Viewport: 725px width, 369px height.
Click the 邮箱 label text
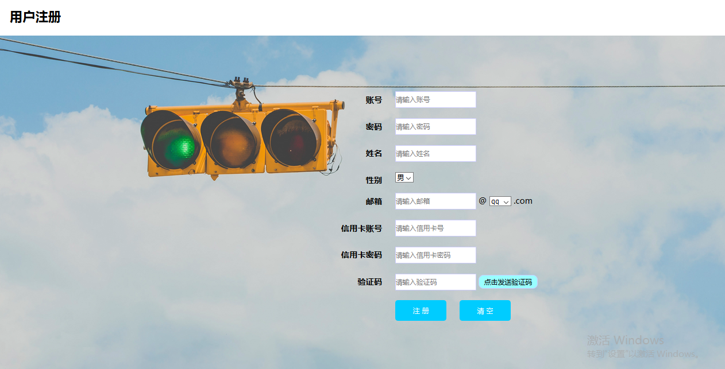pyautogui.click(x=373, y=201)
